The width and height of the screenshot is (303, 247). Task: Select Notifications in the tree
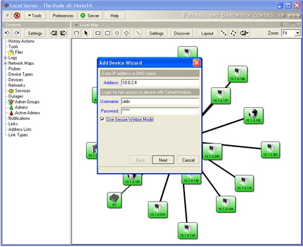click(19, 118)
